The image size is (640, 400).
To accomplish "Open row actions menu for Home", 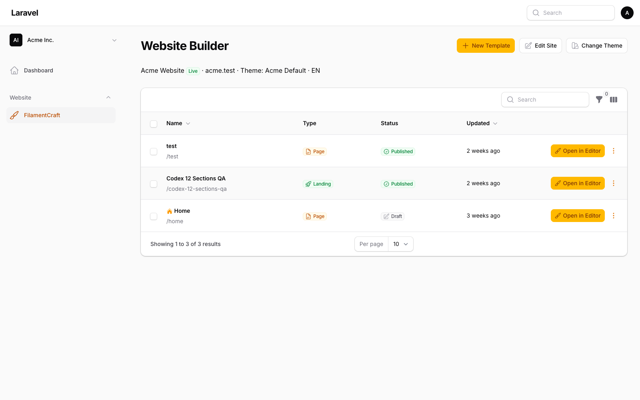I will 614,216.
